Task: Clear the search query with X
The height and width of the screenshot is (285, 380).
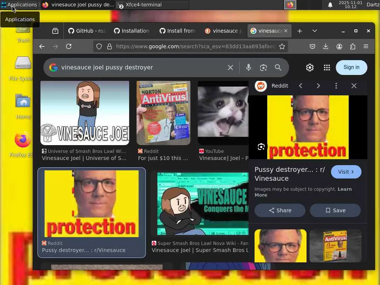Action: (x=230, y=68)
